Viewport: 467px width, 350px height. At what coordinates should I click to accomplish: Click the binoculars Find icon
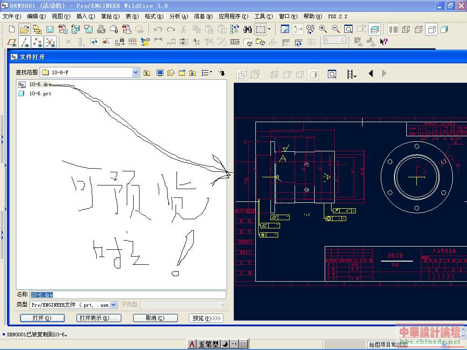click(x=248, y=29)
